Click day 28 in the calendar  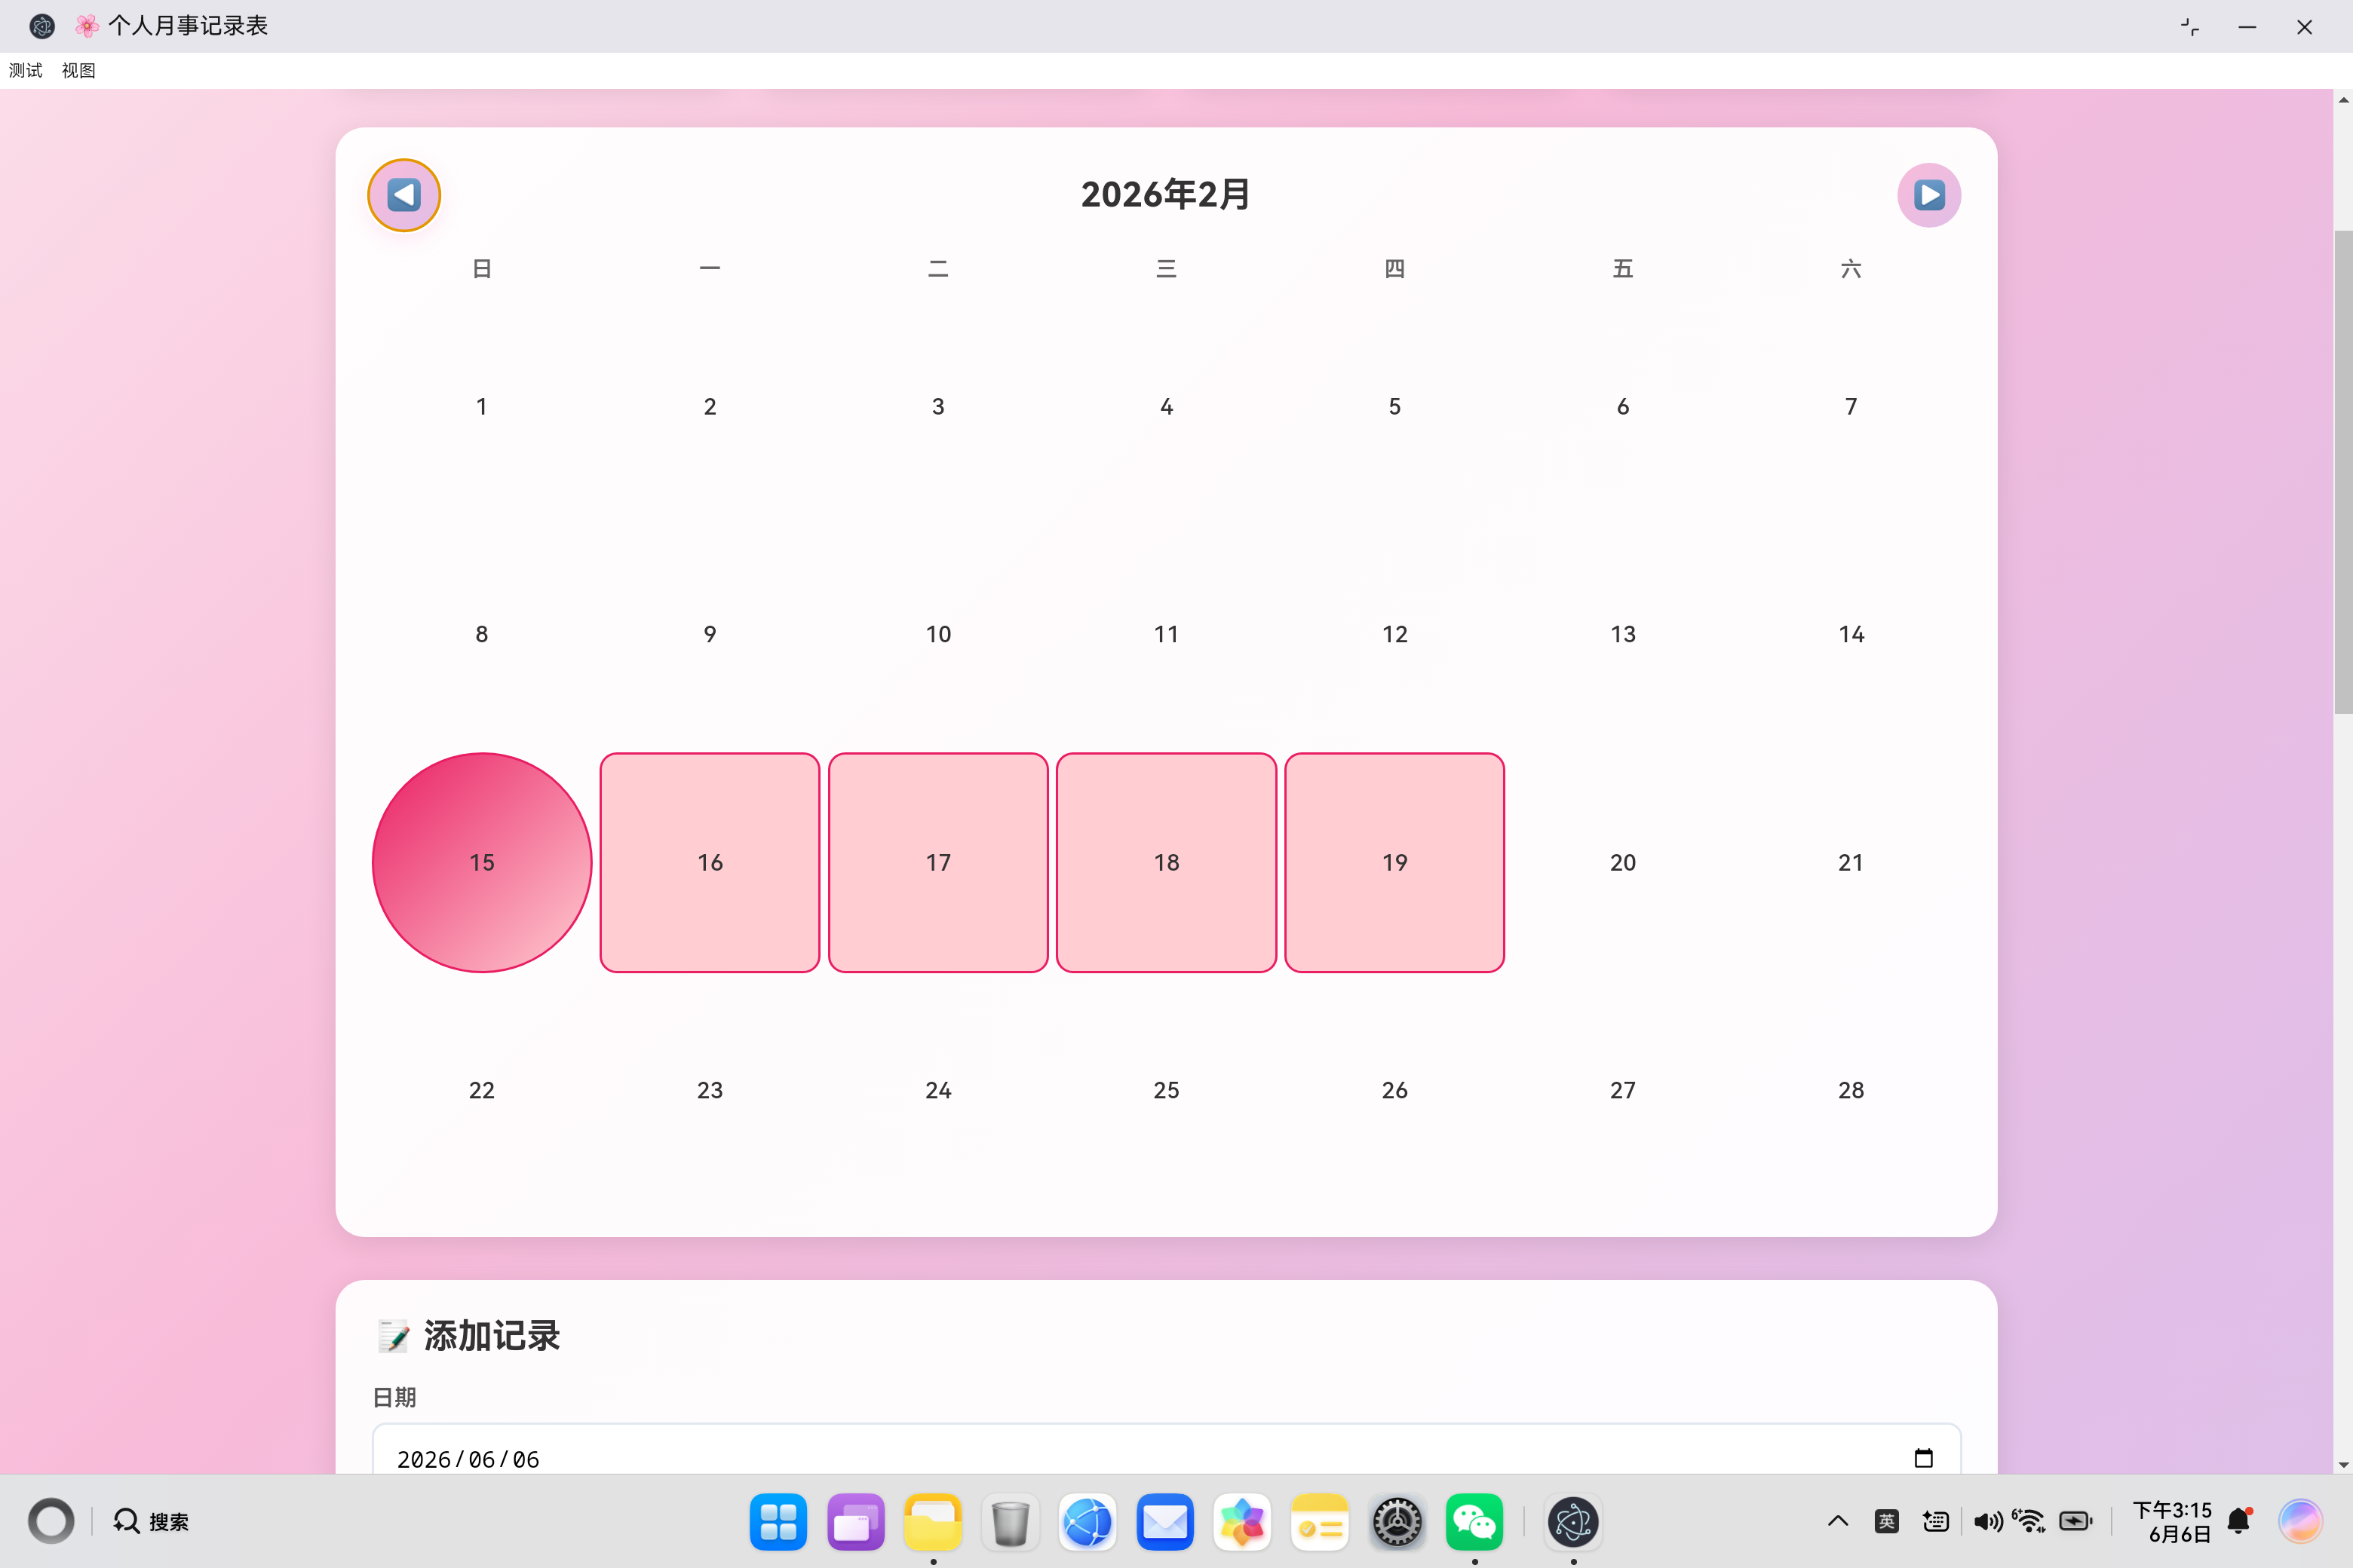(1850, 1090)
